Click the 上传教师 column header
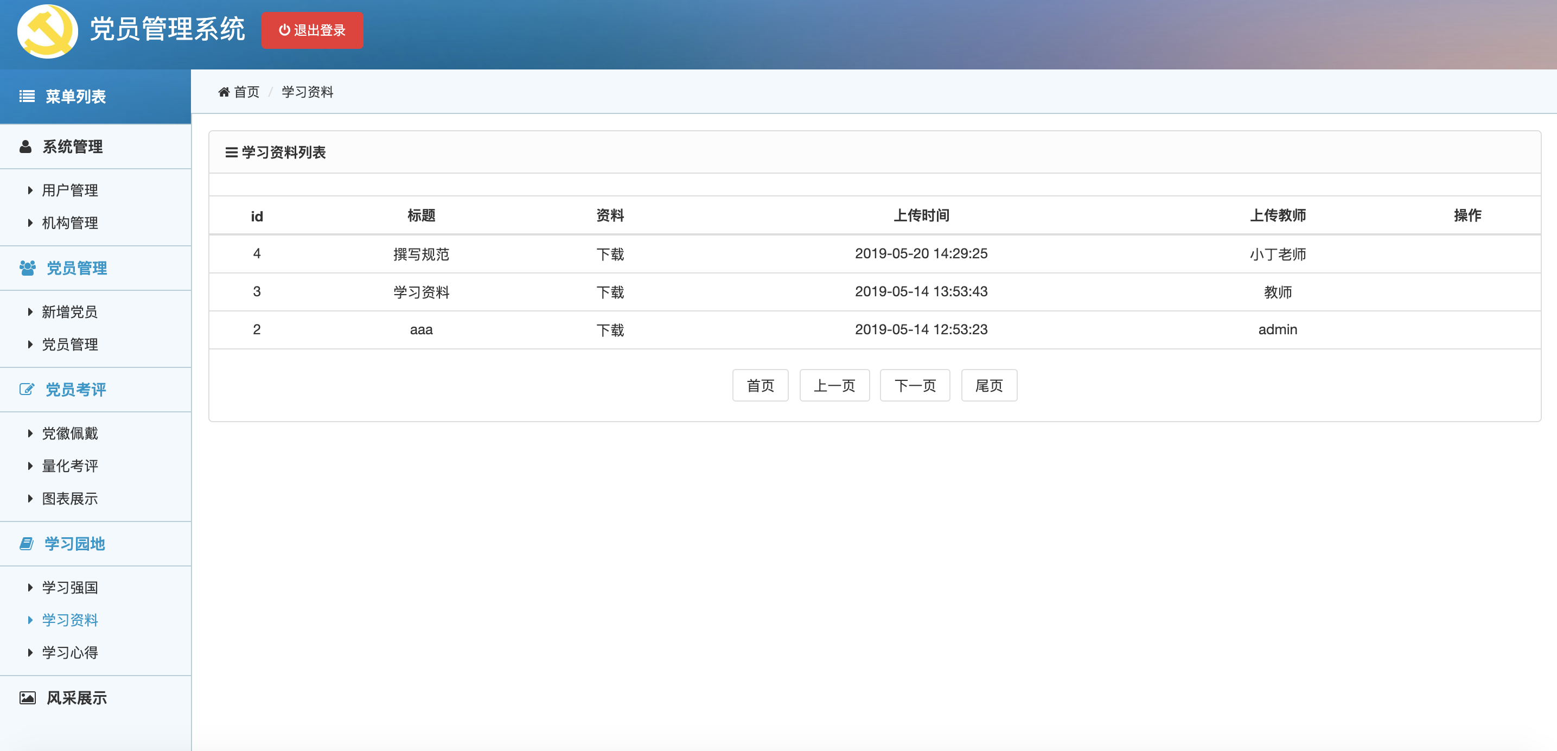 (x=1278, y=215)
